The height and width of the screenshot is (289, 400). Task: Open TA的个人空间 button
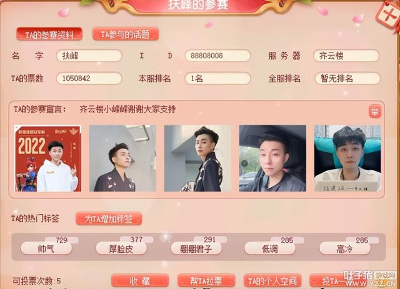[272, 281]
